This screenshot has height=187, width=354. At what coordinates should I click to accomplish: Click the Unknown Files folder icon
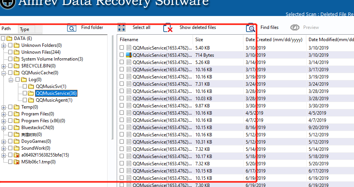pos(16,52)
